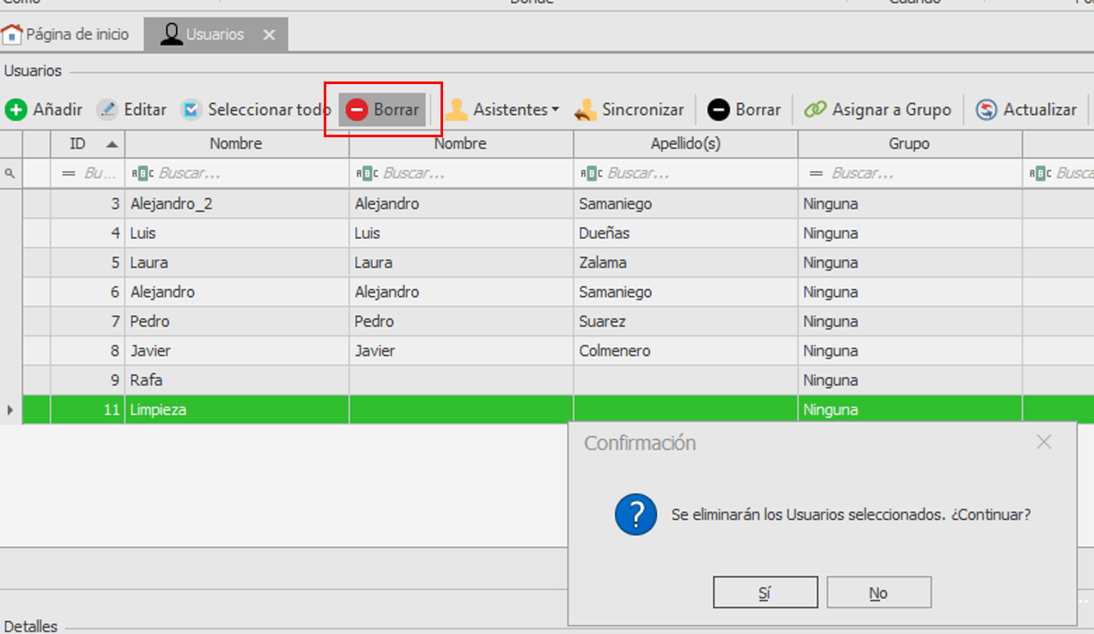
Task: Select the Pedro Suarez user row
Action: [236, 322]
